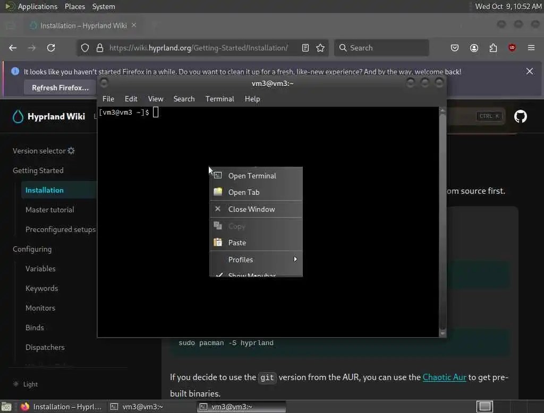Close the Installation – Hyprland Wiki tab
The height and width of the screenshot is (413, 544).
[x=134, y=25]
